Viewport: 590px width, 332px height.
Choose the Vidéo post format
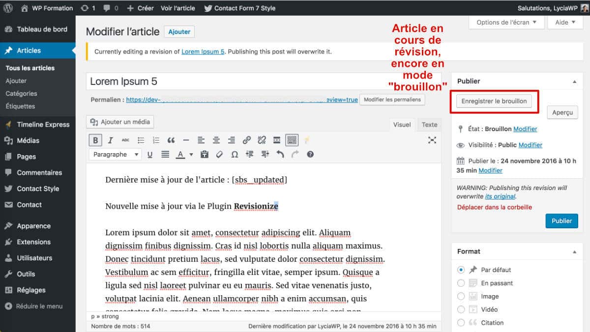click(461, 309)
